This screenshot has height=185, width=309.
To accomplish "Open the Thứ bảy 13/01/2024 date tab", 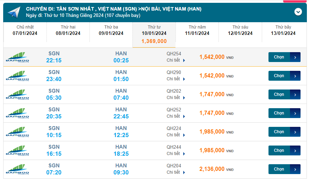I will coord(283,30).
